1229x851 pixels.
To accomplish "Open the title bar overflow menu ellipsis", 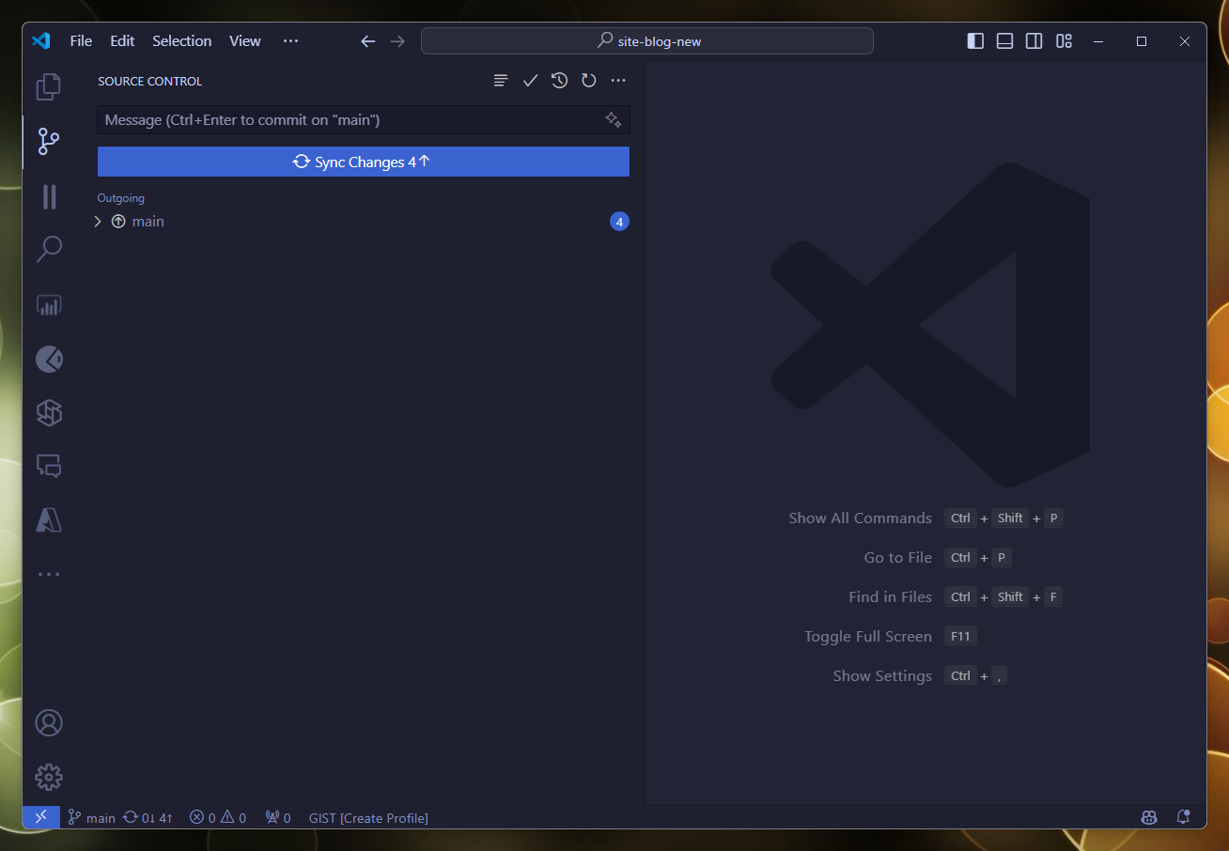I will [291, 41].
